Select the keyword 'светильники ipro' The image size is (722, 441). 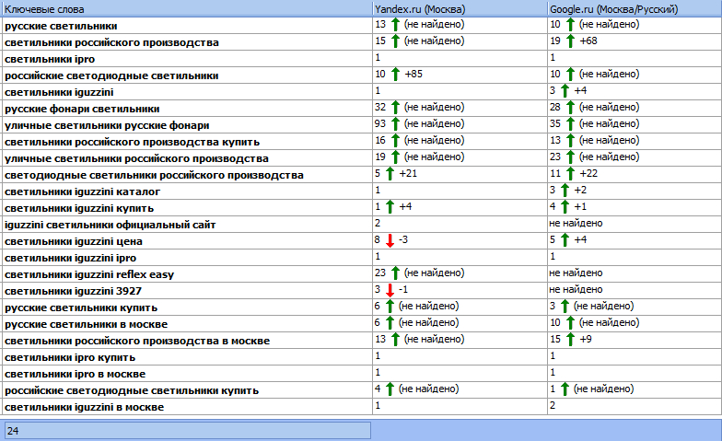(x=50, y=59)
